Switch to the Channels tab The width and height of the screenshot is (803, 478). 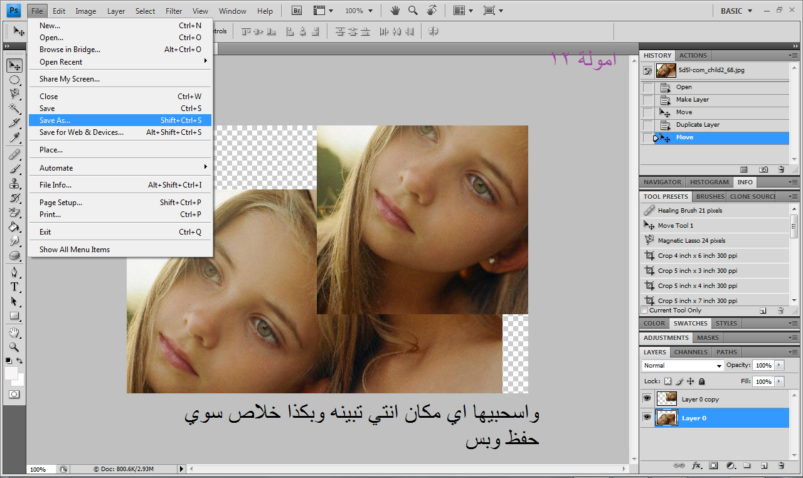tap(690, 352)
